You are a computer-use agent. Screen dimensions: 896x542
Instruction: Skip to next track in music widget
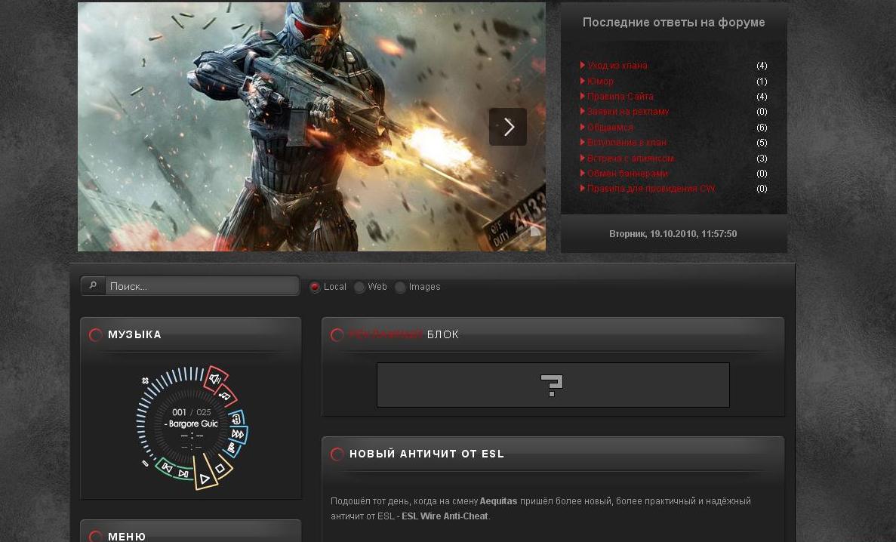click(x=183, y=474)
